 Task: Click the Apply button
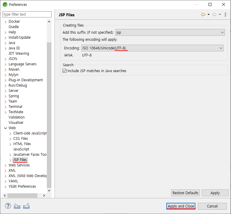(x=215, y=193)
